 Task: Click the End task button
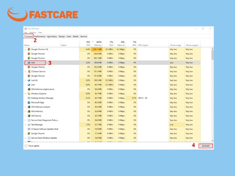tap(206, 146)
